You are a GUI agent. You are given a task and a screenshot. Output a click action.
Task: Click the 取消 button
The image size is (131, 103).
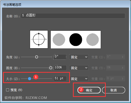114,90
